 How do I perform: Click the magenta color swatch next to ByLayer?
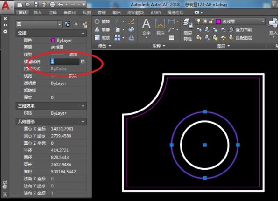click(x=53, y=41)
